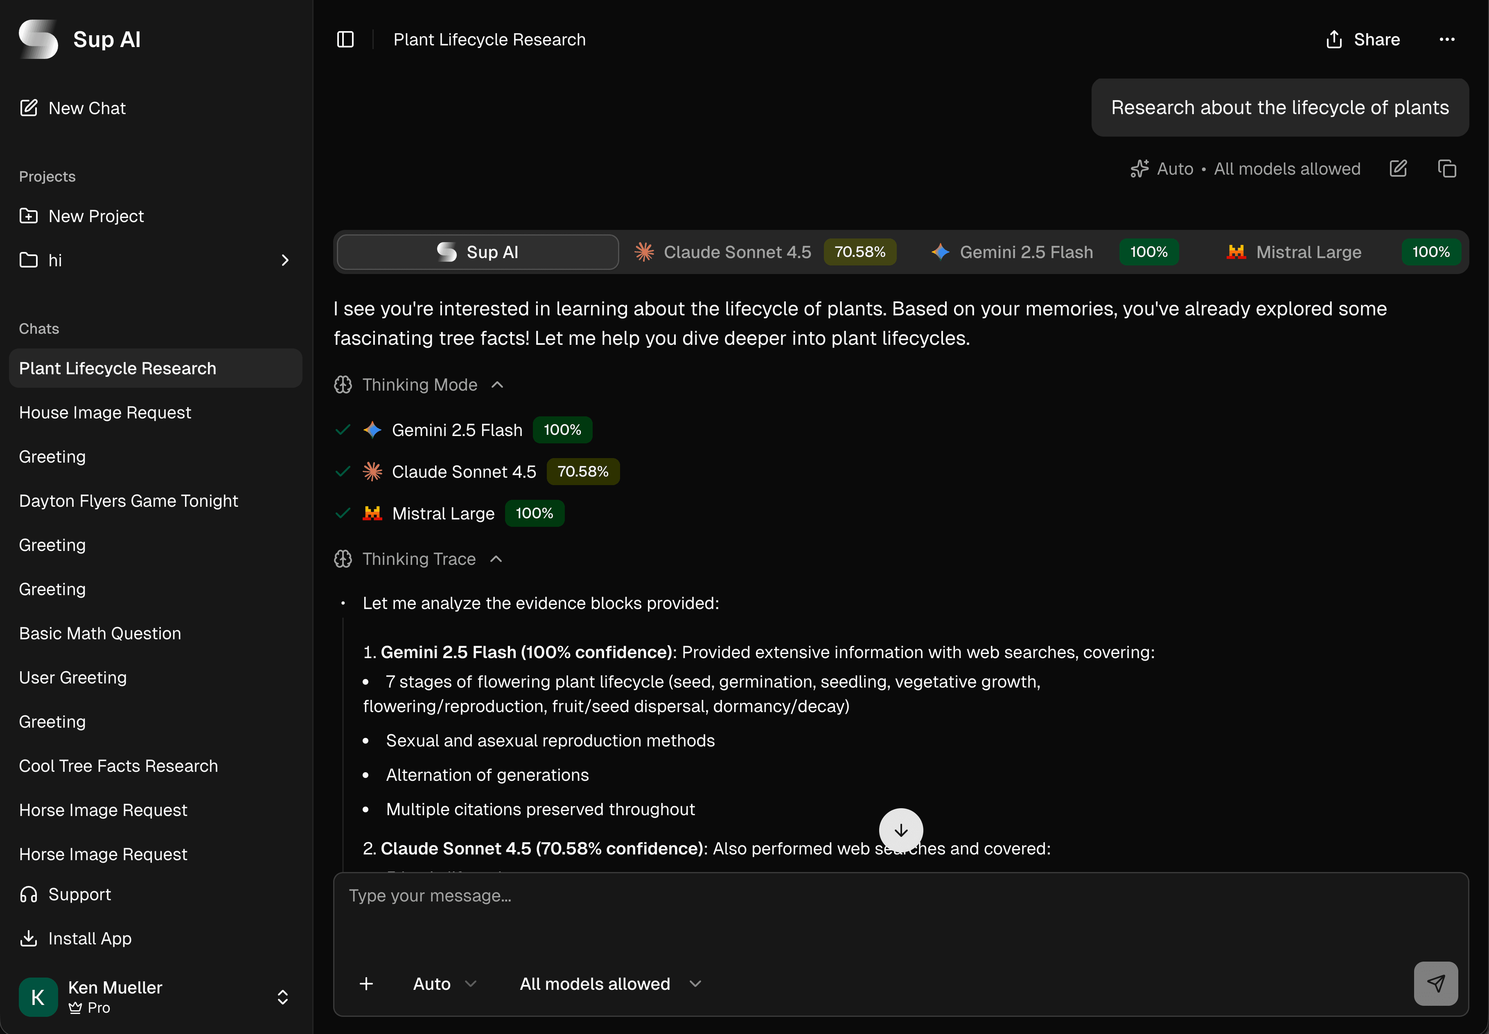Image resolution: width=1489 pixels, height=1034 pixels.
Task: Collapse the Thinking Mode section
Action: click(x=497, y=384)
